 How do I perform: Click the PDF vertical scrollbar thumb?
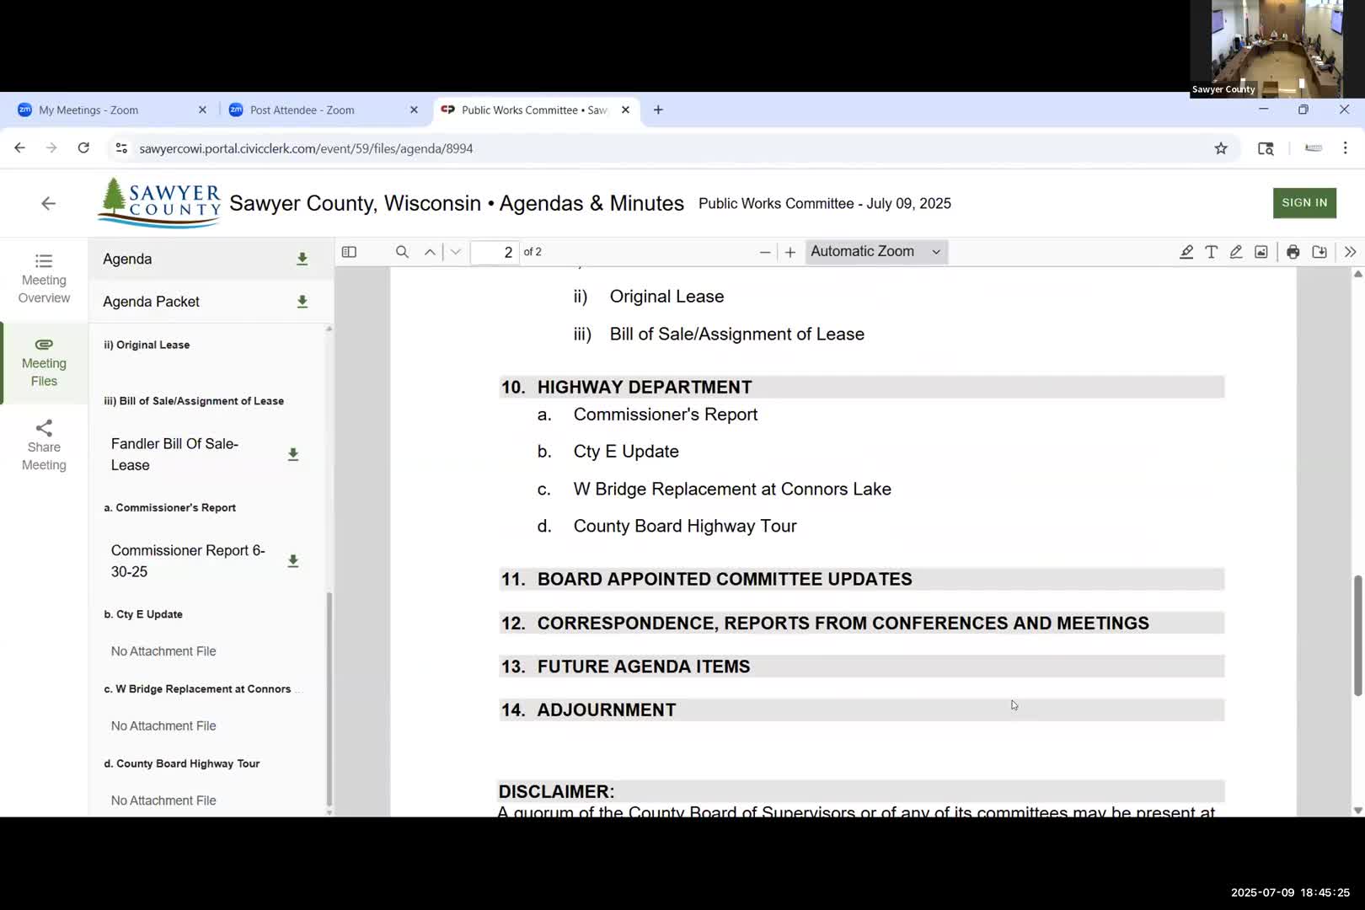tap(1357, 635)
